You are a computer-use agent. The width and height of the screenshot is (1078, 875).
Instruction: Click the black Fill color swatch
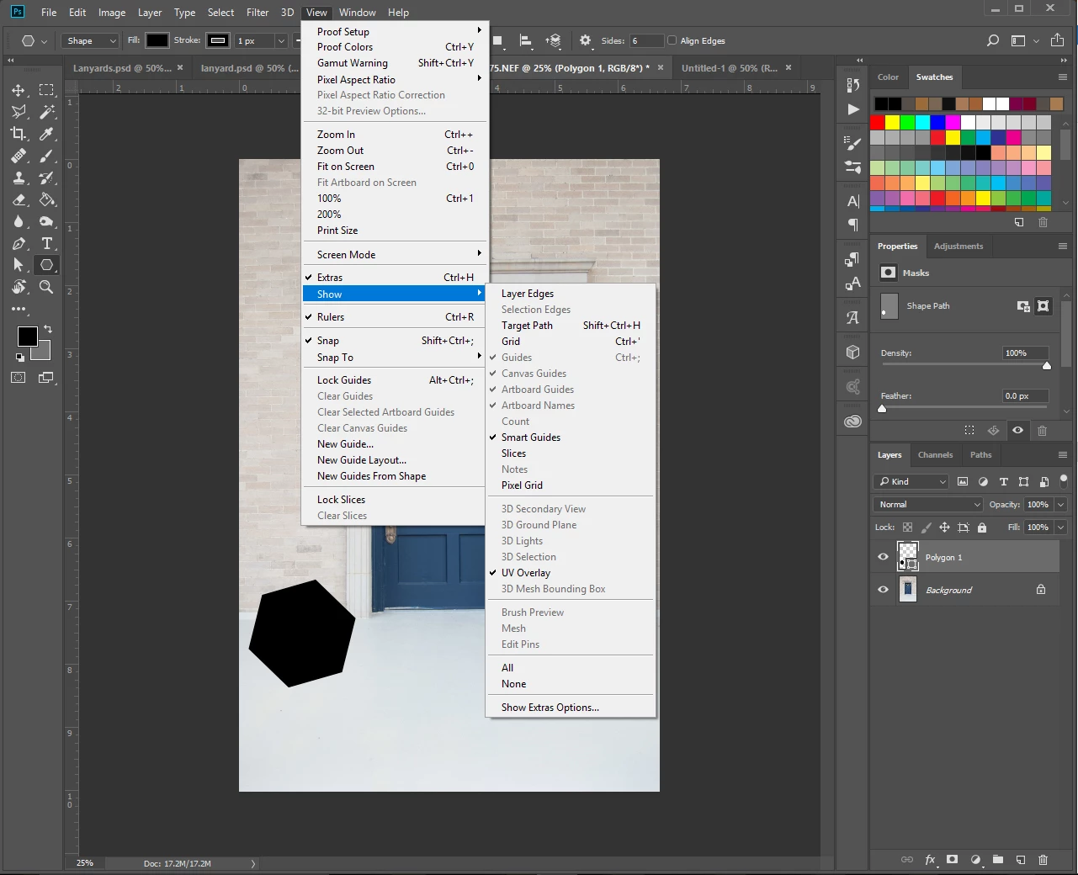point(157,40)
